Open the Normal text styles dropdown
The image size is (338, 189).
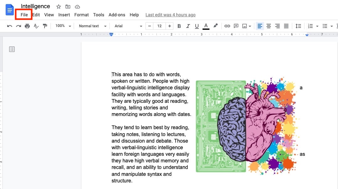coord(91,26)
